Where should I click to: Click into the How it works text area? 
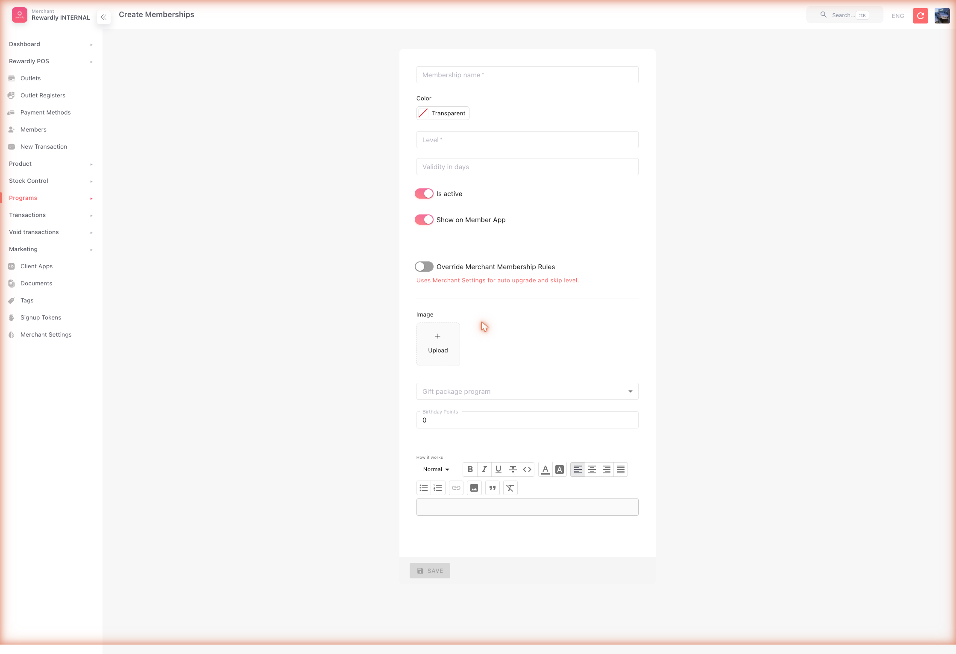click(x=527, y=507)
